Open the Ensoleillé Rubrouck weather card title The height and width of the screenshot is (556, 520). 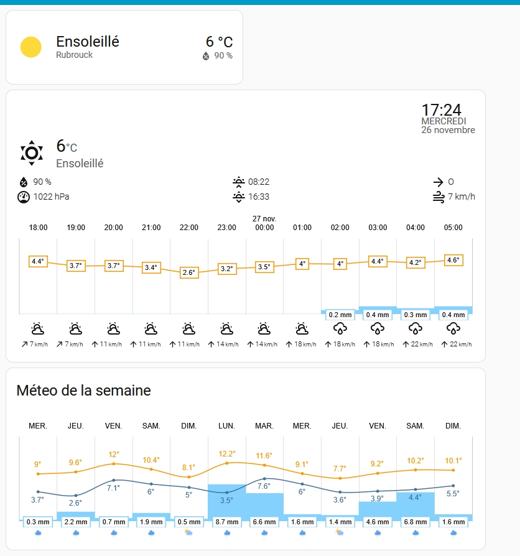click(x=88, y=42)
